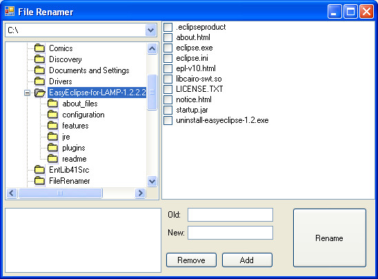Click the Discovery folder icon
The width and height of the screenshot is (378, 279).
pyautogui.click(x=39, y=59)
